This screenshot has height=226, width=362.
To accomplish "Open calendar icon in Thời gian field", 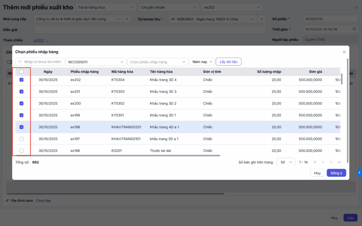I will (x=354, y=29).
